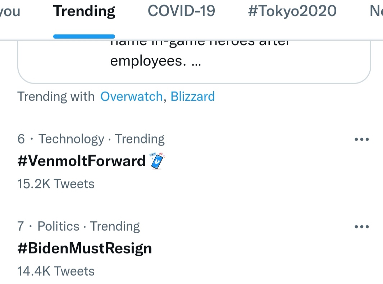The width and height of the screenshot is (383, 284).
Task: Switch to the COVID-19 tab
Action: (x=181, y=11)
